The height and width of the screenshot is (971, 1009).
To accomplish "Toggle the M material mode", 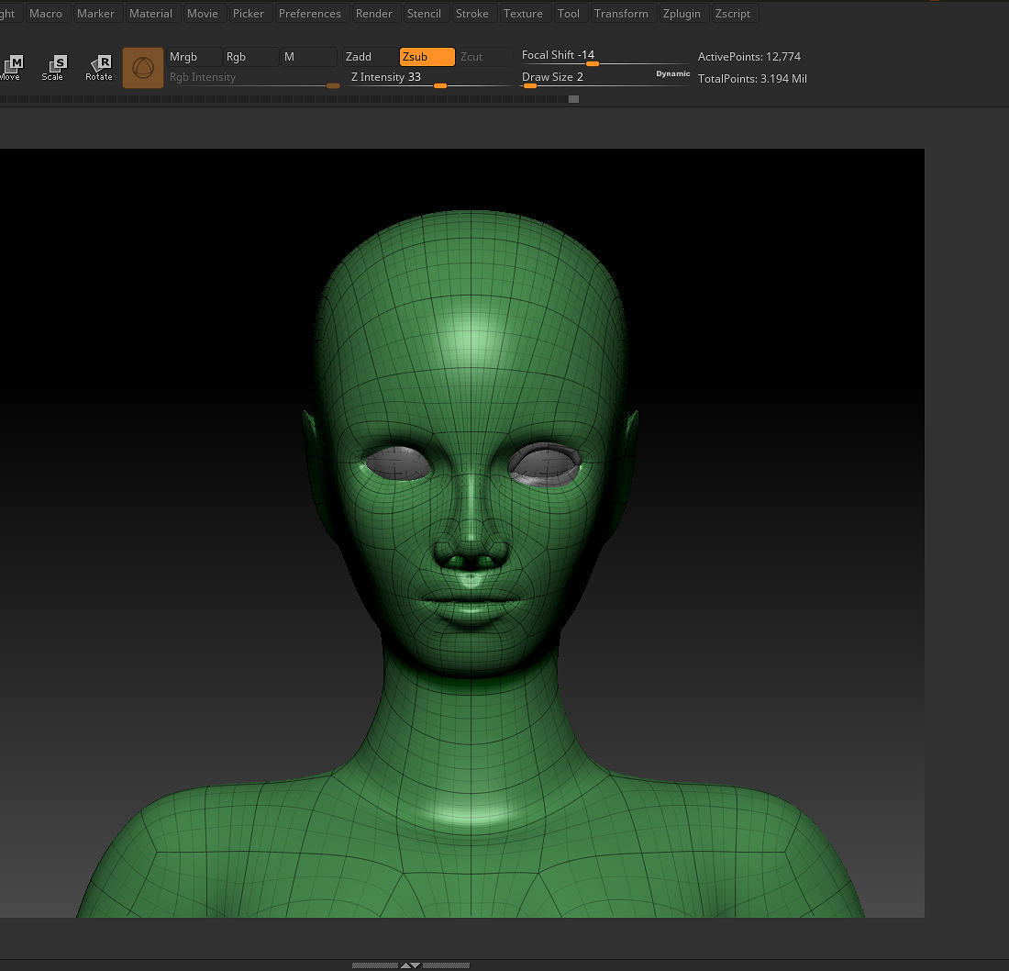I will (x=308, y=57).
